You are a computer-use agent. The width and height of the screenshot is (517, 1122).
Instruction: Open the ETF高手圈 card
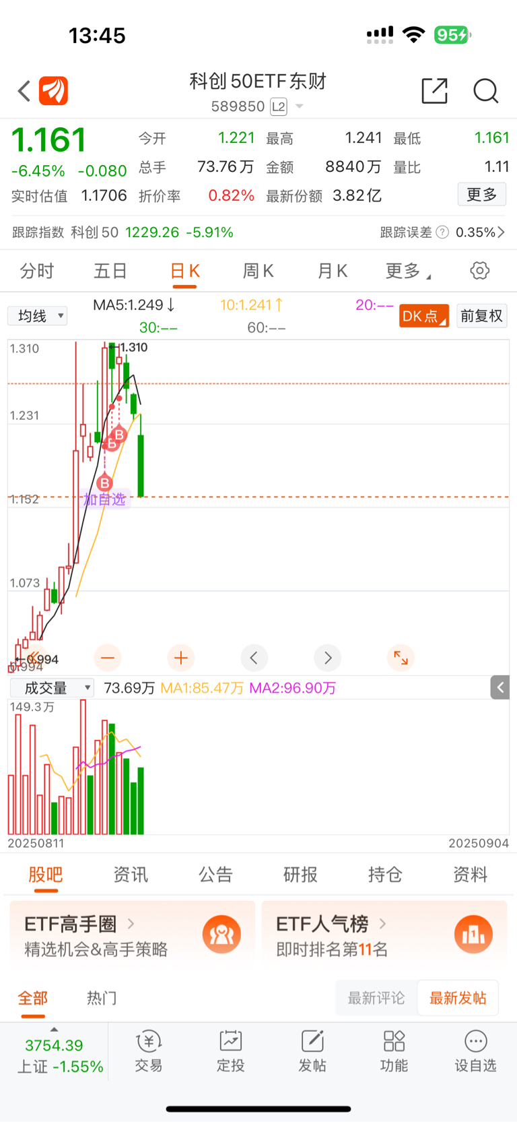[133, 935]
